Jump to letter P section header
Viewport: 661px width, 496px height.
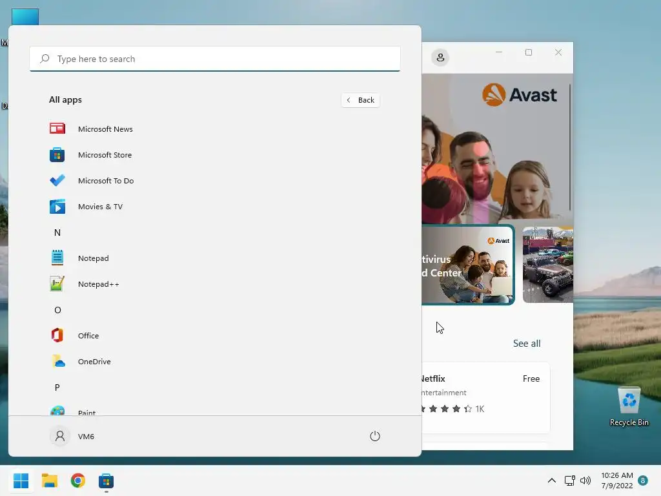57,387
